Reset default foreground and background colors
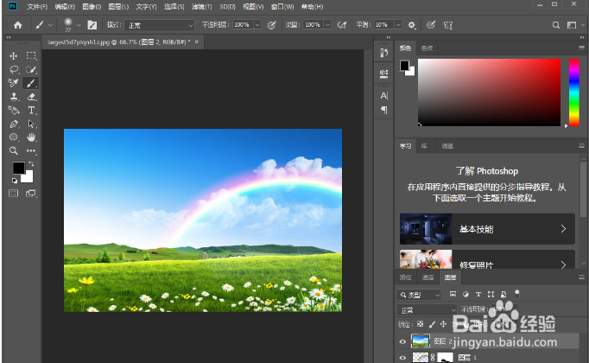This screenshot has width=589, height=363. coord(15,181)
